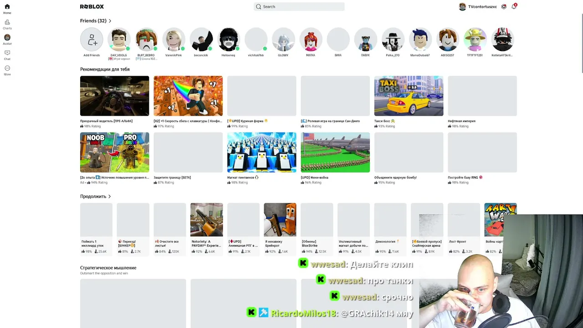Viewport: 583px width, 328px height.
Task: Click the Нефтяная империя game title
Action: coord(461,121)
